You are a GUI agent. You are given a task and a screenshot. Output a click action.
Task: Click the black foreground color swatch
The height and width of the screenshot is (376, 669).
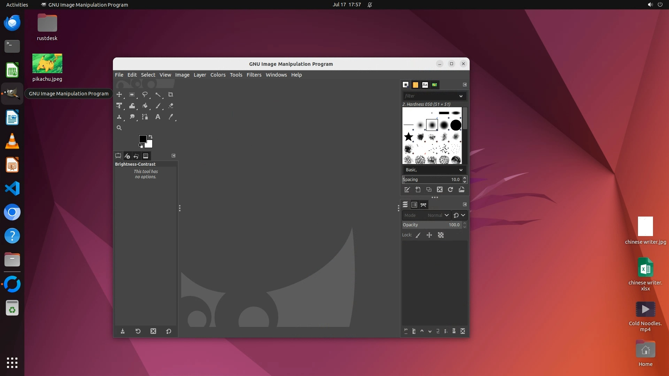point(143,139)
